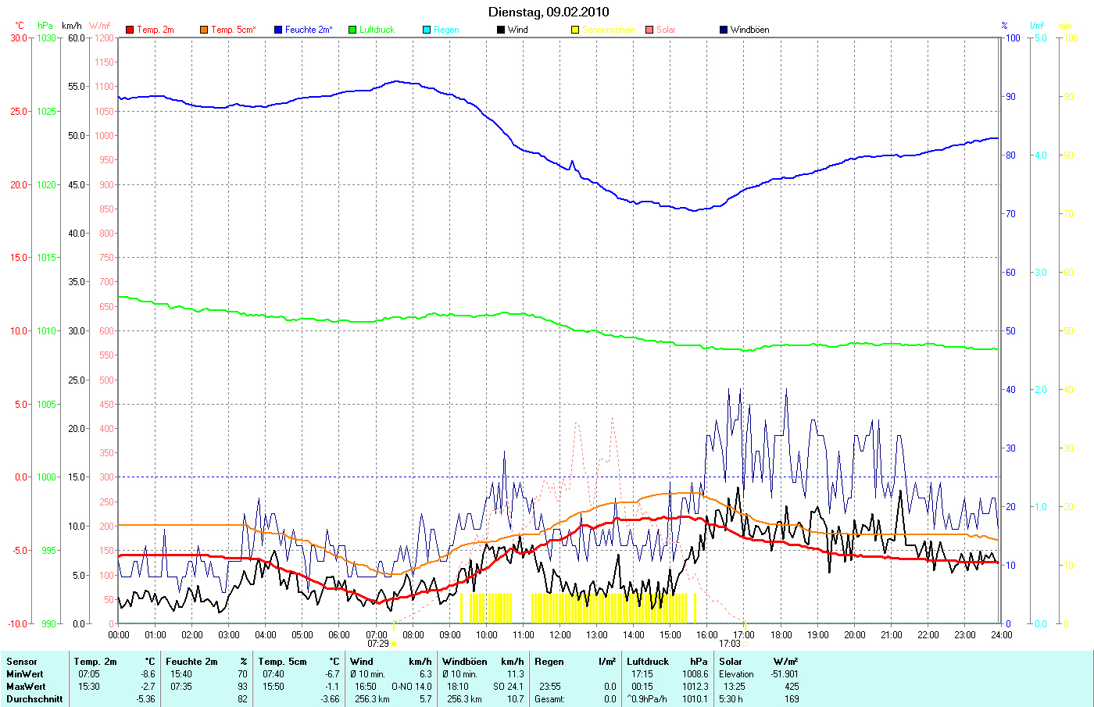
Task: Click the blue Feuchte 2m legend swatch
Action: click(278, 30)
